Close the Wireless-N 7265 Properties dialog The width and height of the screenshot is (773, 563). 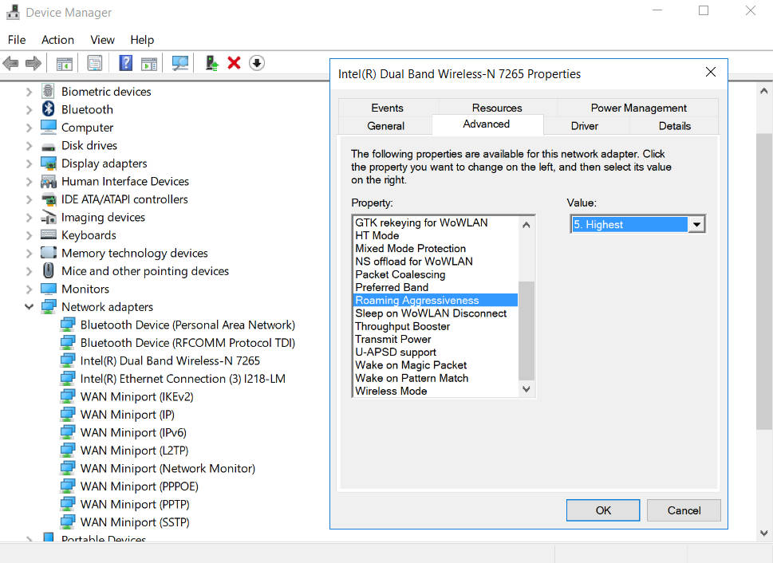coord(711,72)
